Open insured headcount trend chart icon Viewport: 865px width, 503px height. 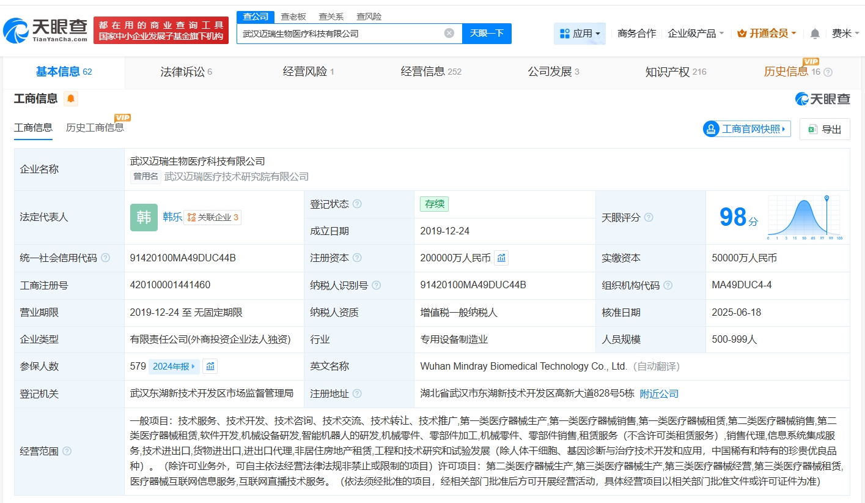pos(210,367)
